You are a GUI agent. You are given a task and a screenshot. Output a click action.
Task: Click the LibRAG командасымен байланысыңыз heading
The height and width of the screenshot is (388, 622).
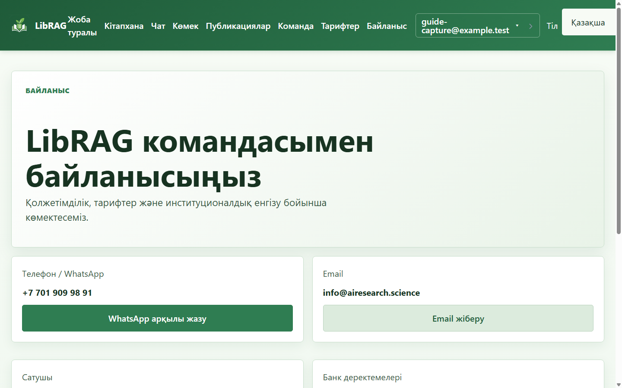coord(200,158)
